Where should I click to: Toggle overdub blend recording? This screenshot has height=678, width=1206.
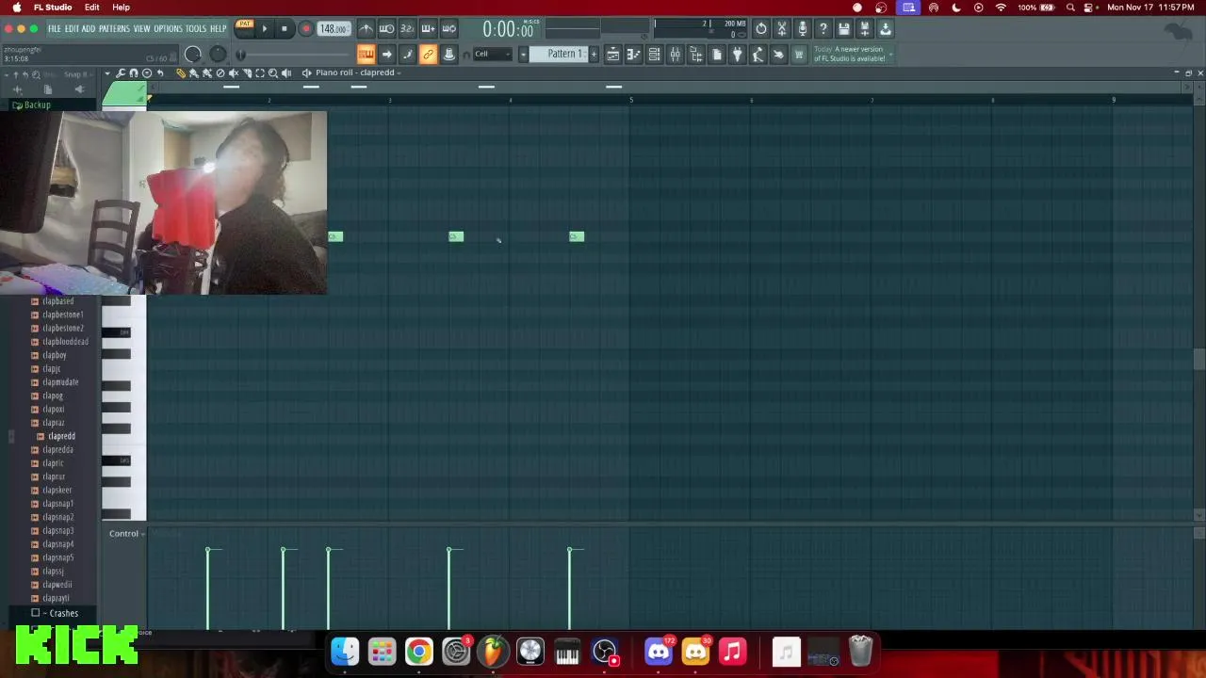click(x=428, y=28)
